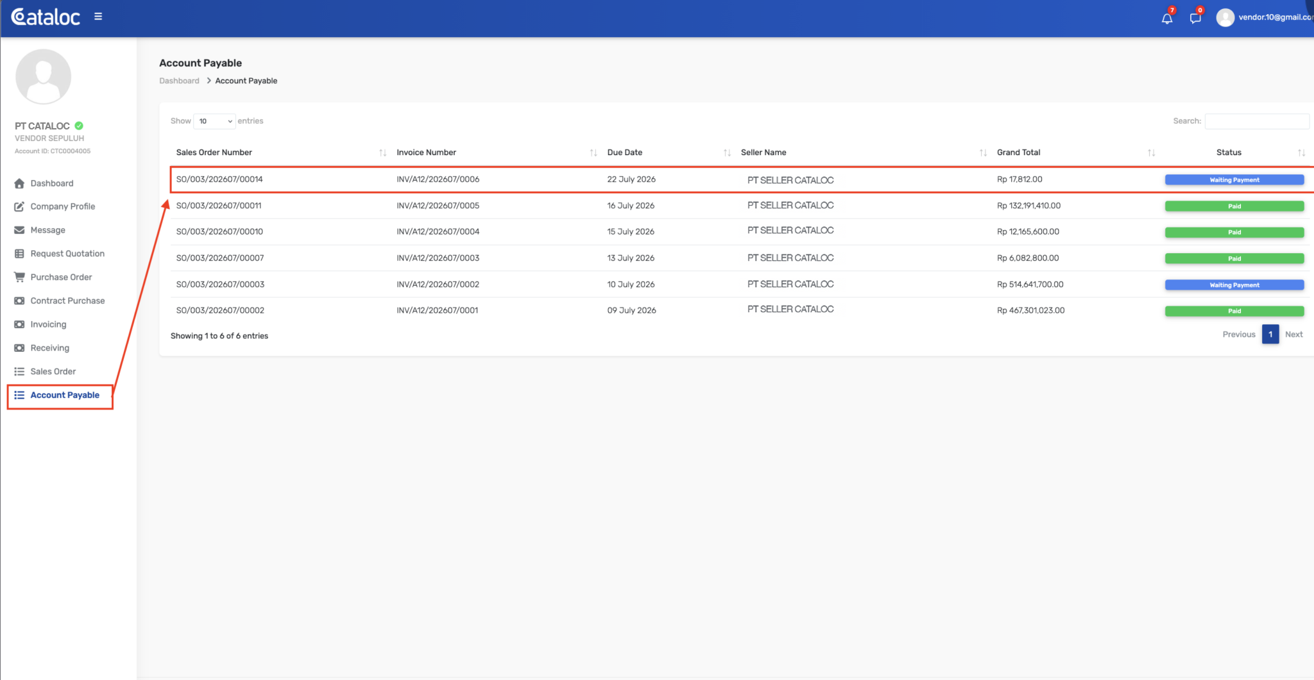Click invoice number INV/A12/202607/0006
This screenshot has width=1314, height=680.
438,179
